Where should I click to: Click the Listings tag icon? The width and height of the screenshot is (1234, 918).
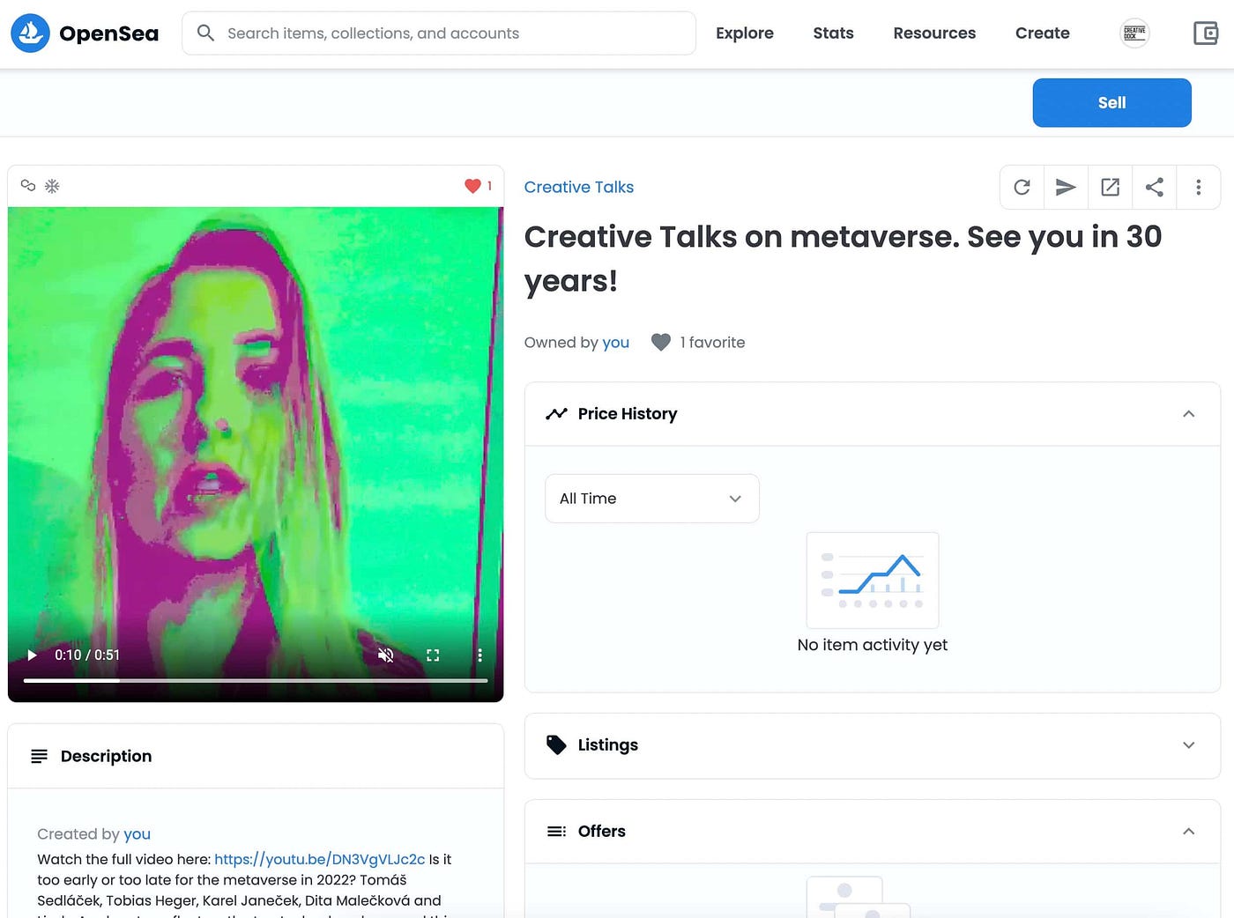coord(556,745)
